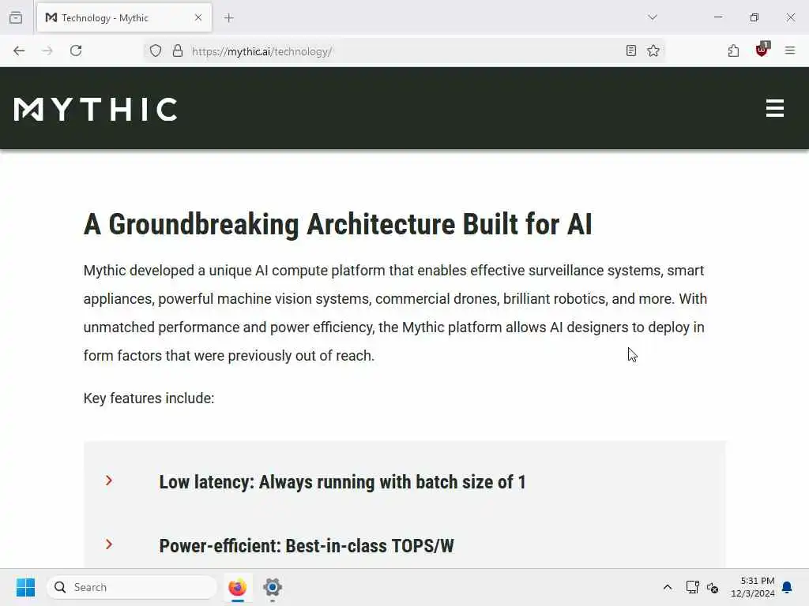
Task: Expand the Low latency feature chevron
Action: click(x=109, y=481)
